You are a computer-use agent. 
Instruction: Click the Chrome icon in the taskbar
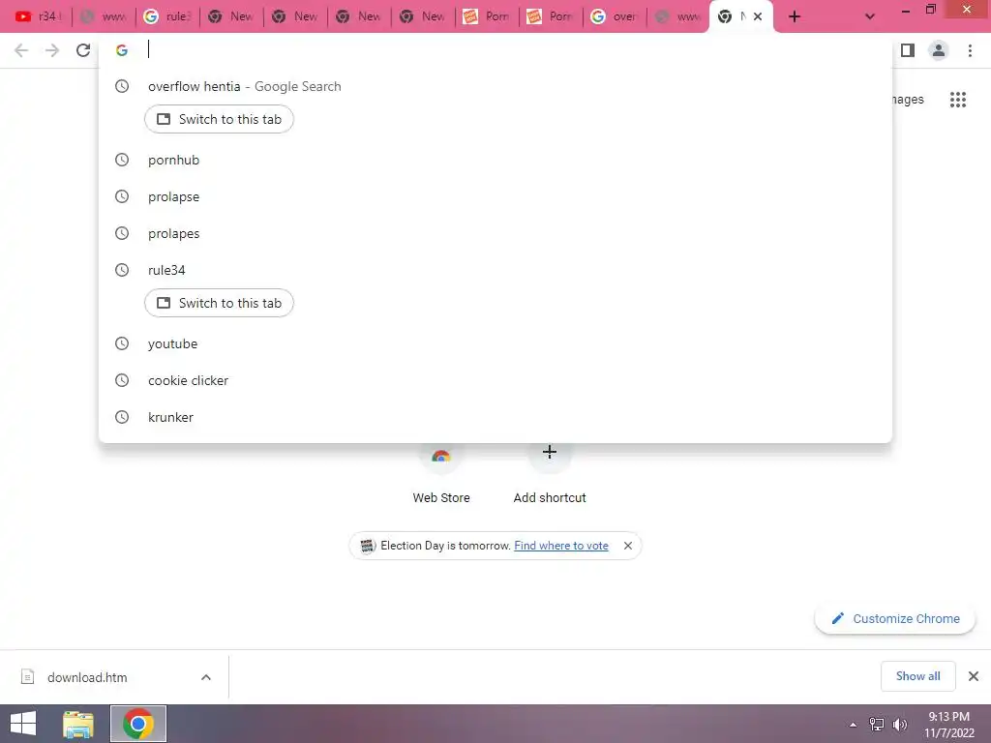pyautogui.click(x=138, y=724)
